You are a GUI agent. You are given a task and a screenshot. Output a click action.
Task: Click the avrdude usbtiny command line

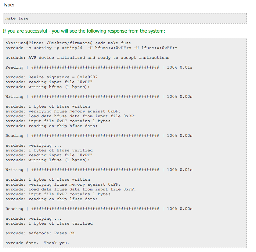[92, 48]
